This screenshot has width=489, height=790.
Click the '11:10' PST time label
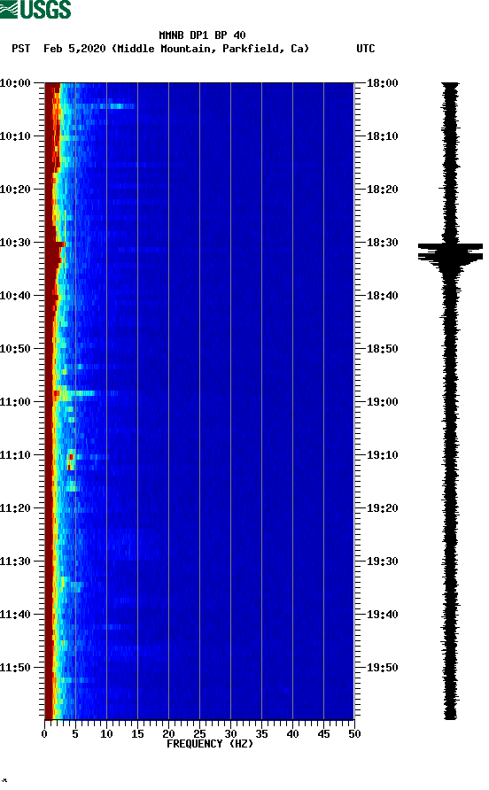tap(15, 455)
